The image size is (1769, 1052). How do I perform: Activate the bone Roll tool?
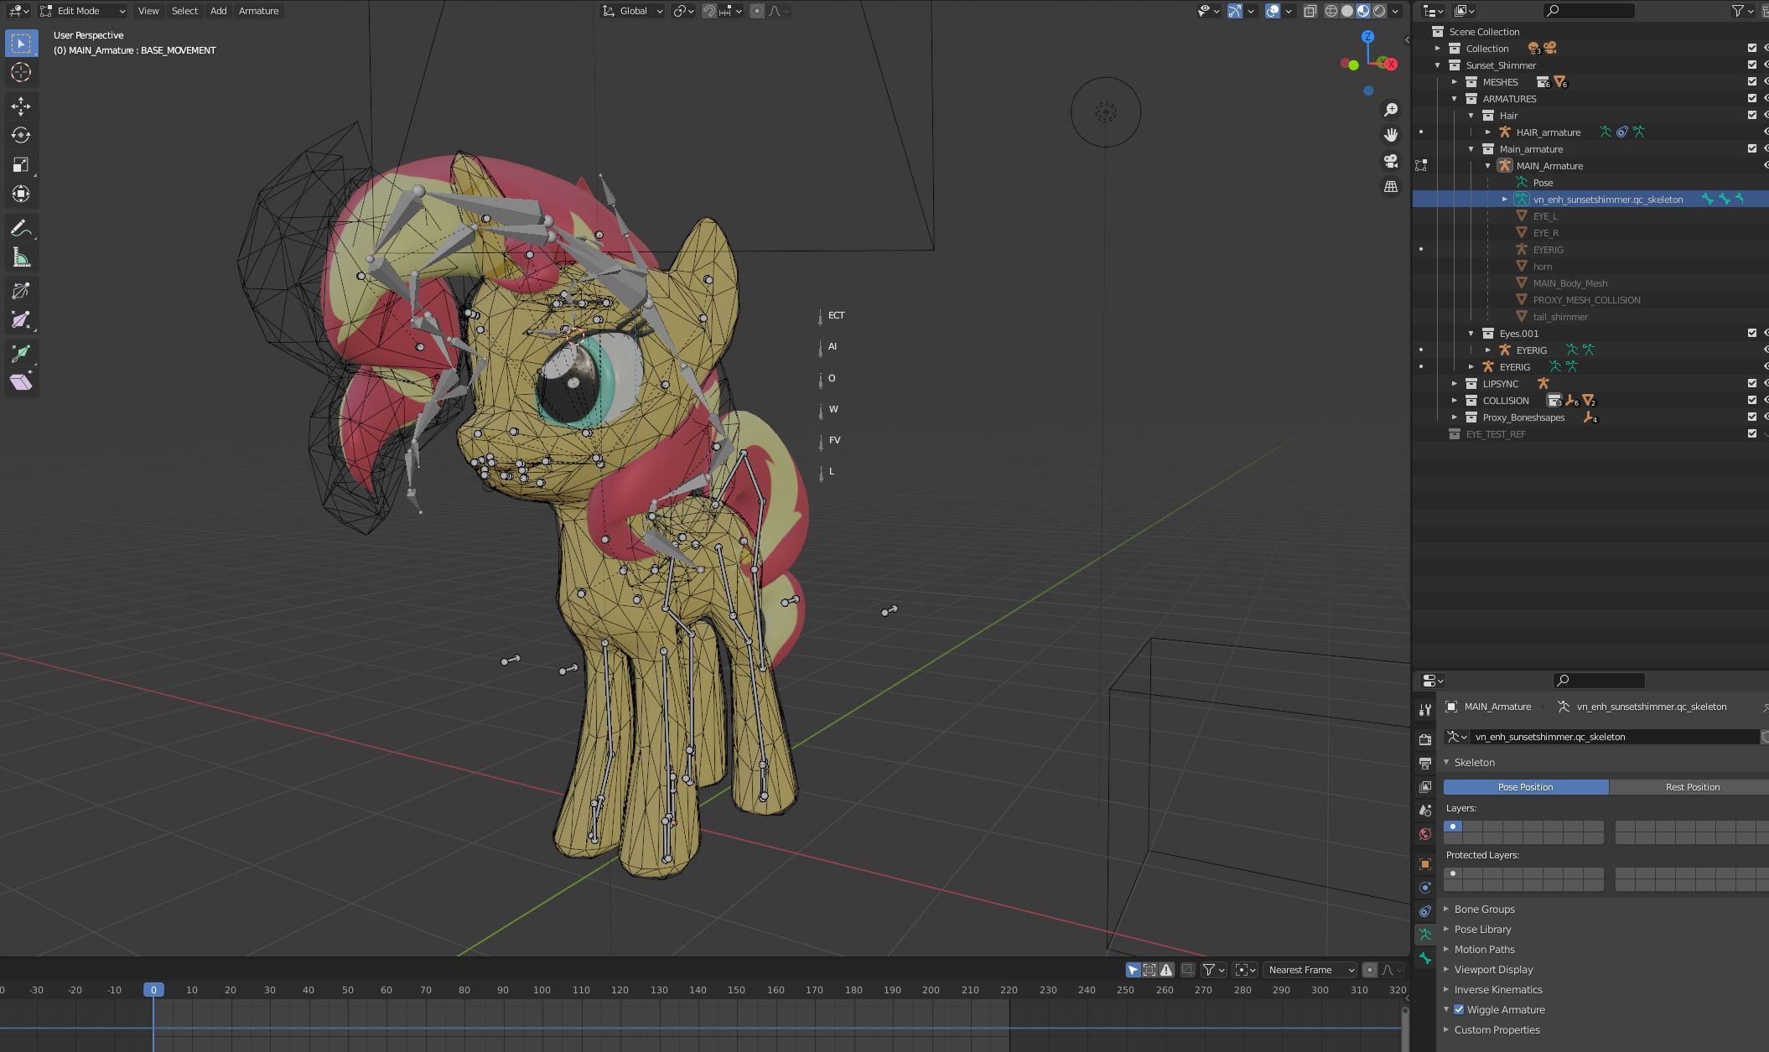[21, 291]
